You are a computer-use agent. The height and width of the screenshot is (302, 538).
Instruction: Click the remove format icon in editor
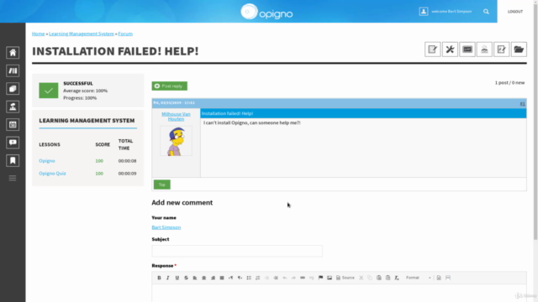[x=397, y=278]
